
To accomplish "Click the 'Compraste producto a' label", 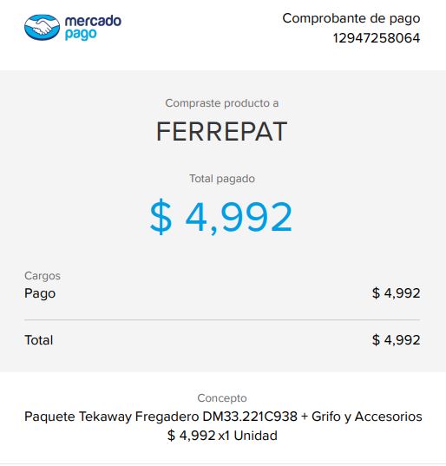I will (222, 103).
